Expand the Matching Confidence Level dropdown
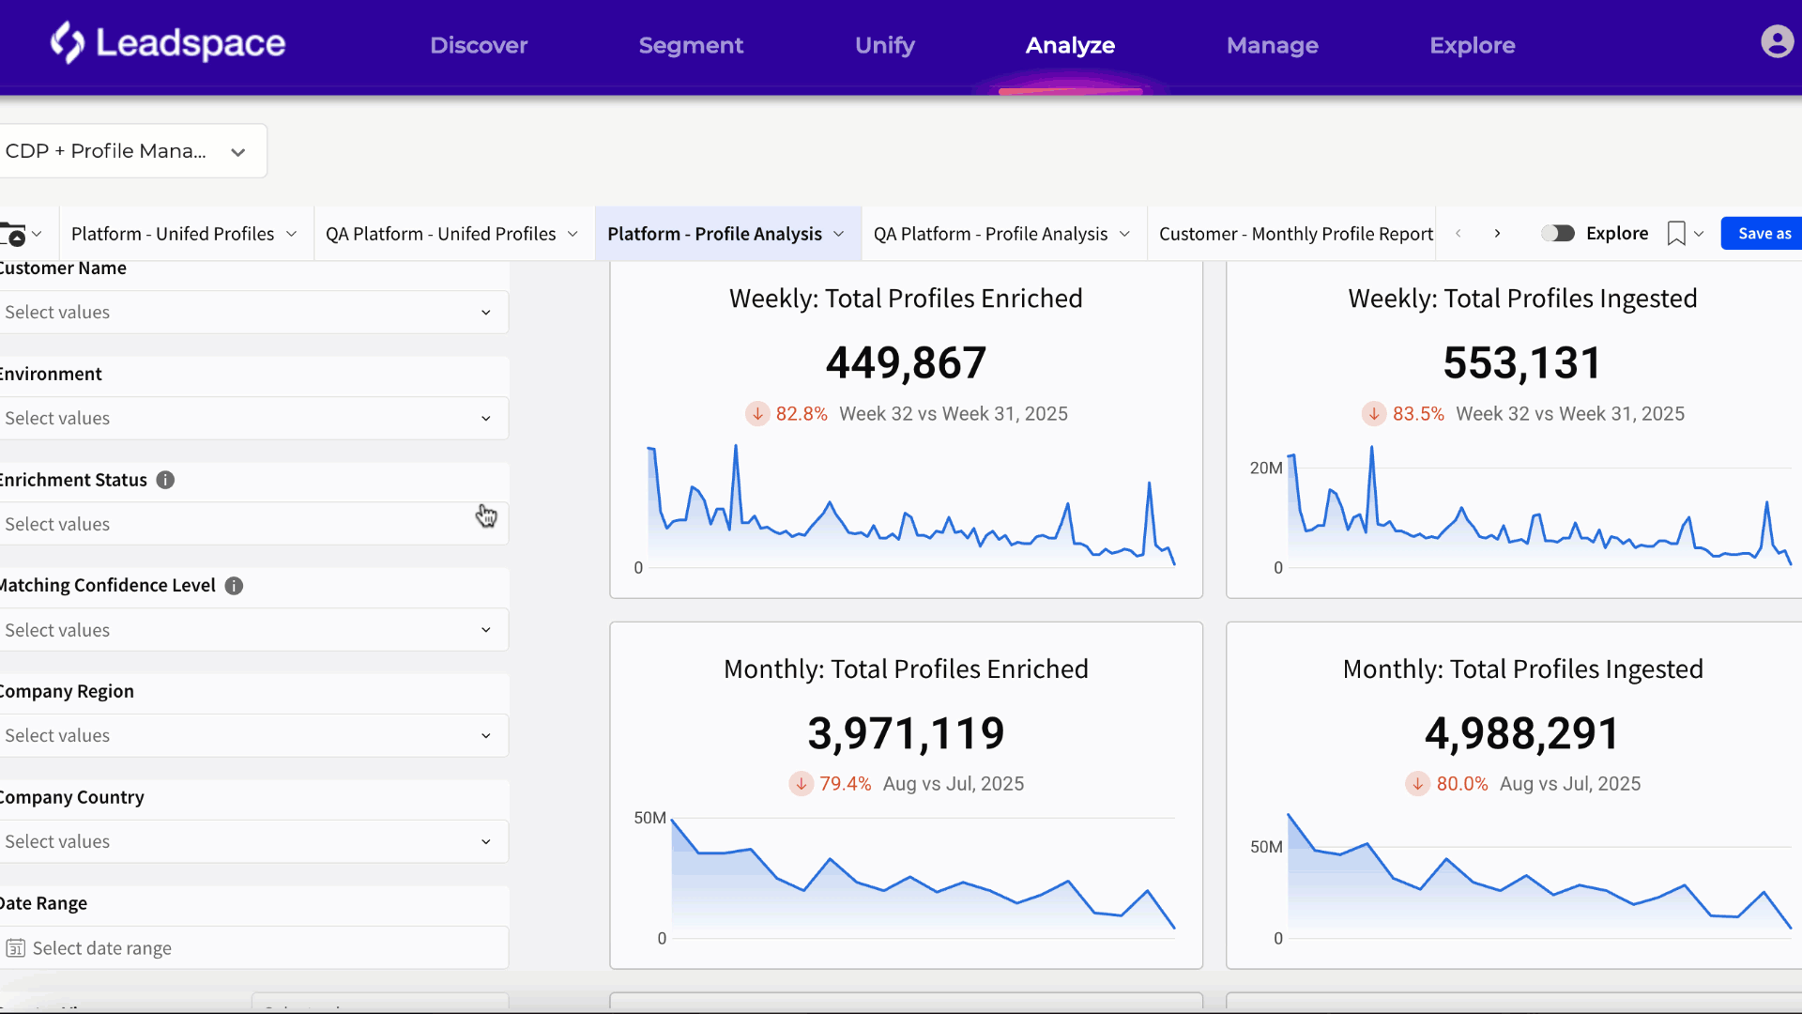The image size is (1802, 1014). [253, 630]
